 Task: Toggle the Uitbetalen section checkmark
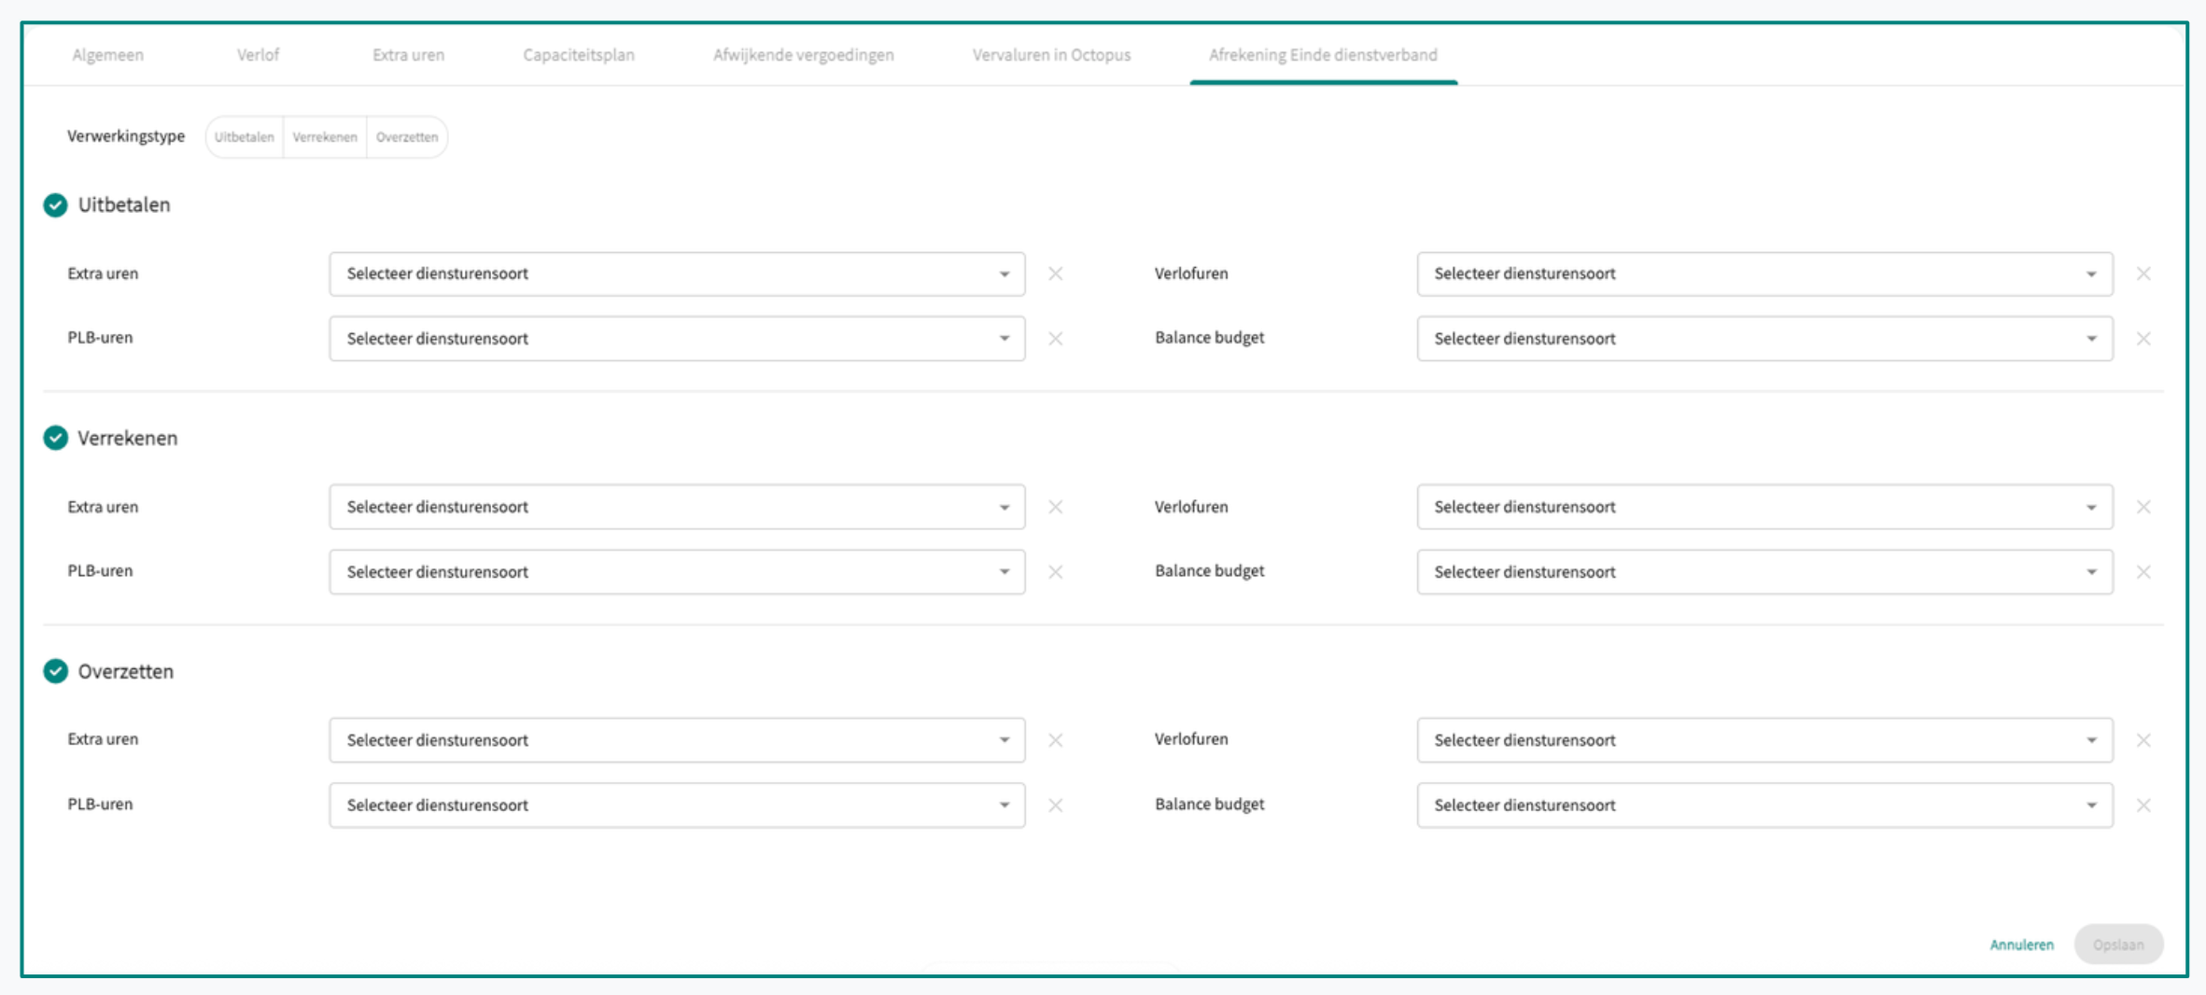[56, 205]
